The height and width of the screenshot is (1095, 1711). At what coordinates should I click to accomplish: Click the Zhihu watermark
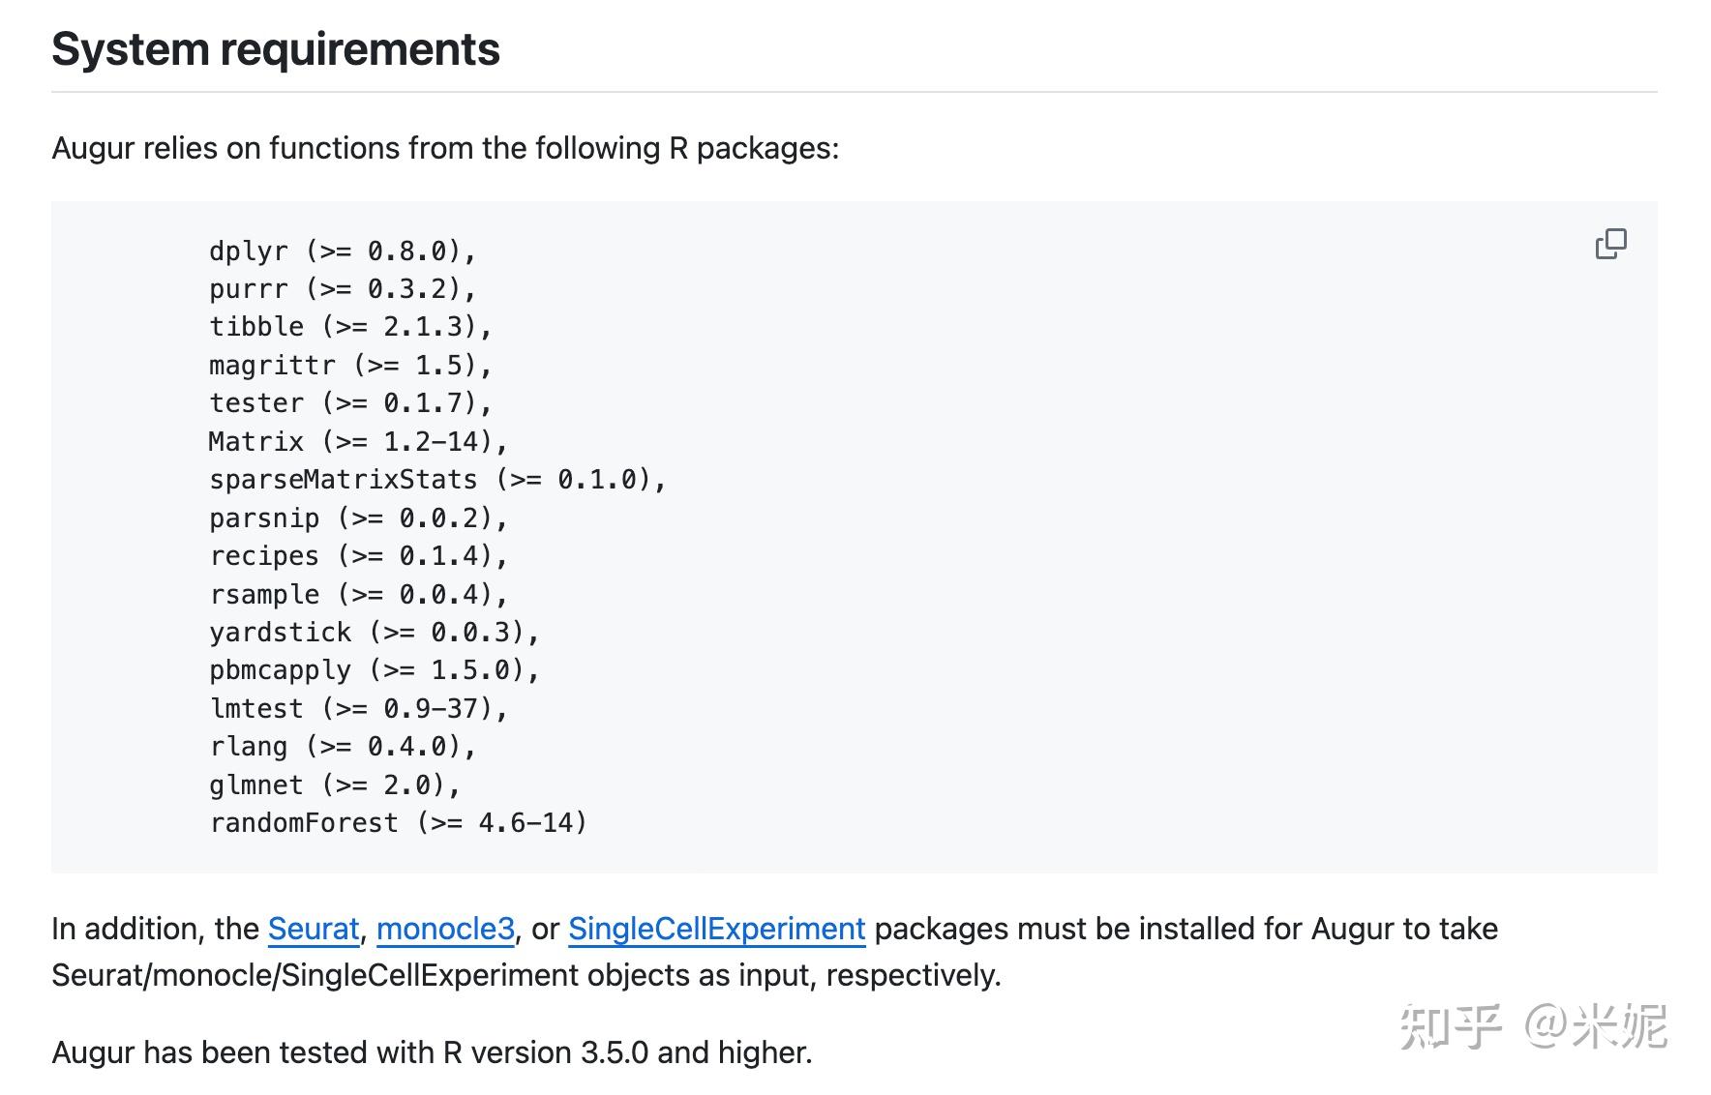(1533, 1027)
